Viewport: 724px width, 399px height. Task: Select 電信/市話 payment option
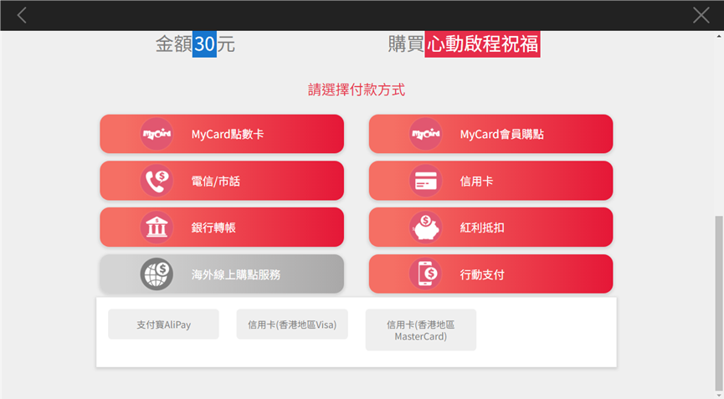click(x=222, y=181)
